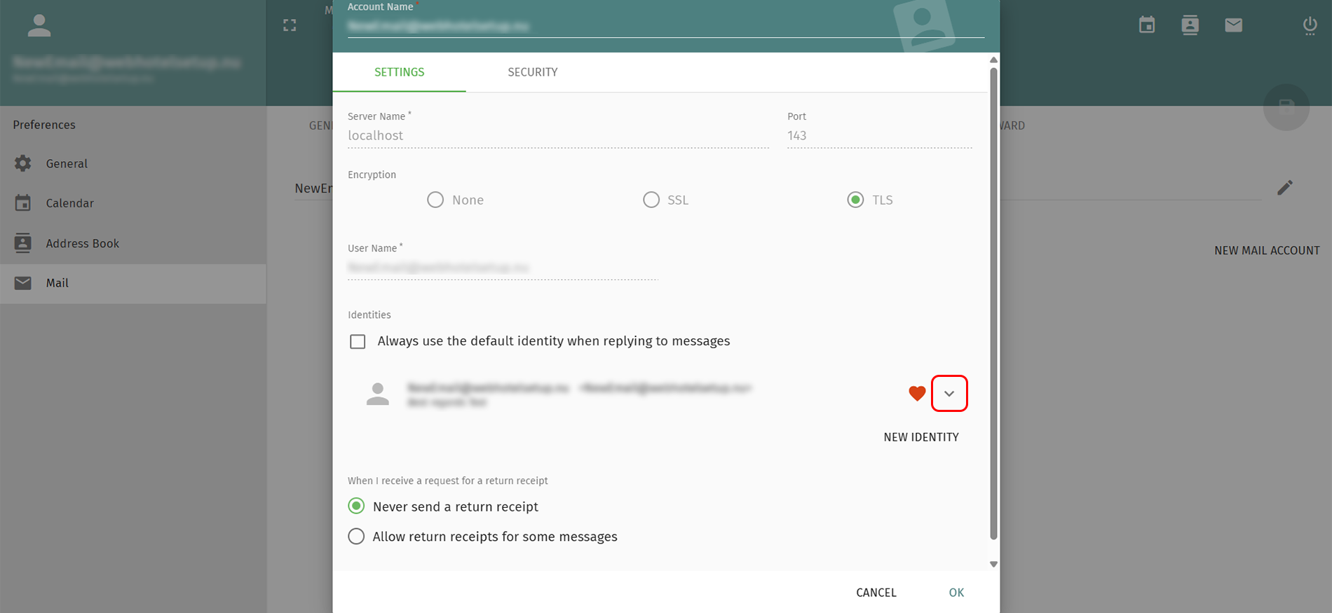Click Cancel to dismiss the dialog
This screenshot has height=613, width=1332.
coord(876,593)
